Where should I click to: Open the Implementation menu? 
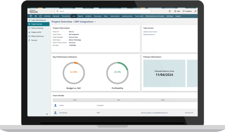(x=127, y=16)
